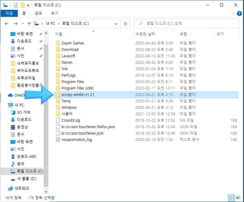Switch to the 공유 ribbon tab
Image resolution: width=244 pixels, height=202 pixels.
(x=39, y=13)
